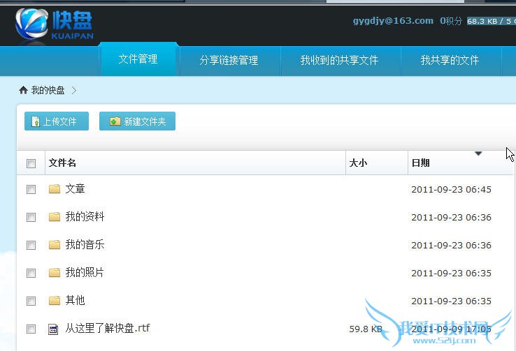Click the folder icon next to 文章

click(x=55, y=189)
